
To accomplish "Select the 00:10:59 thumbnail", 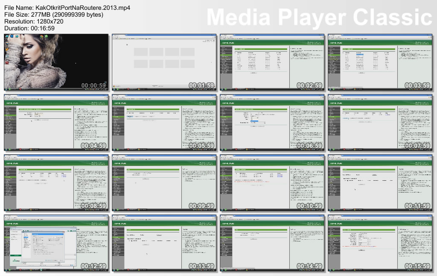I will pyautogui.click(x=272, y=182).
